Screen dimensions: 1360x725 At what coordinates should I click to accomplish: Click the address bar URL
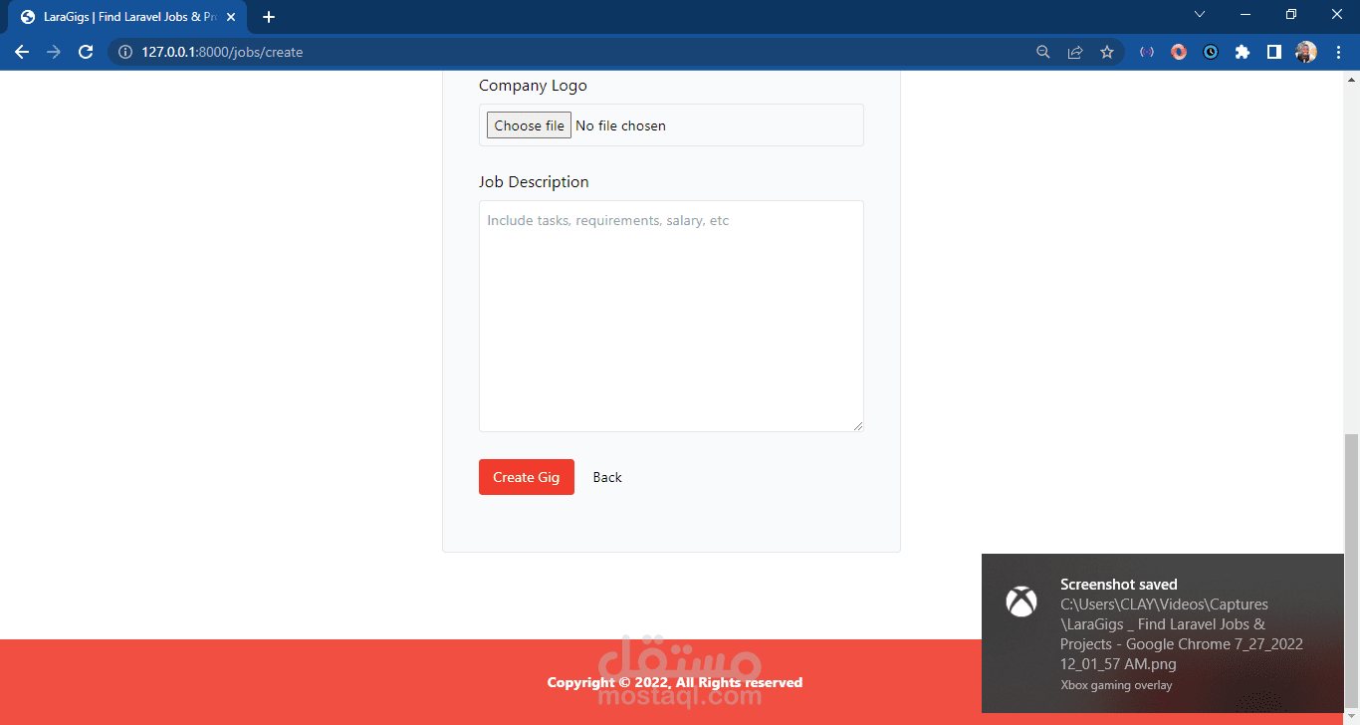coord(222,52)
